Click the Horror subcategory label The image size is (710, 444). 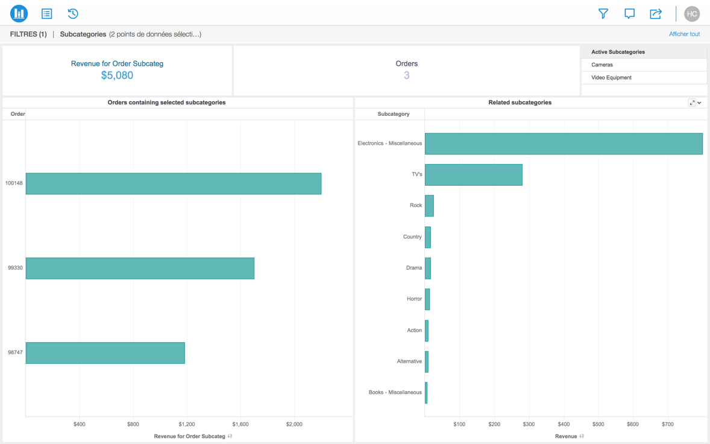point(414,299)
